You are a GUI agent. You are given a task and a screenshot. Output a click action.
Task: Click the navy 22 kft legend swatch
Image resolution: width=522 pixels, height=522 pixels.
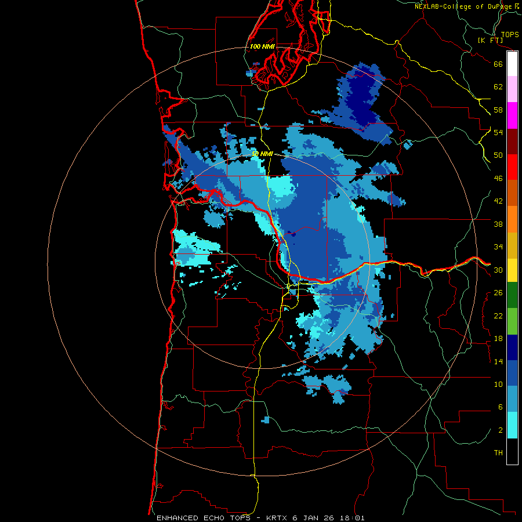coord(512,347)
